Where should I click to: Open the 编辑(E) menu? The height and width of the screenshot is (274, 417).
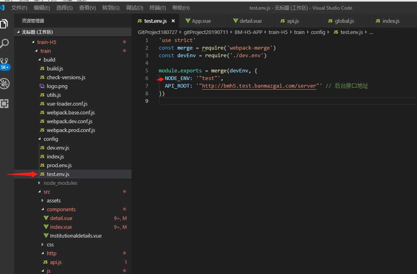(x=42, y=8)
